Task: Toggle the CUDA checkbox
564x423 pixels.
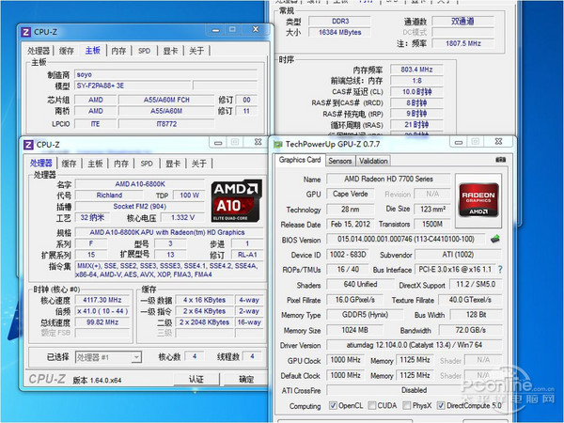Action: [372, 406]
